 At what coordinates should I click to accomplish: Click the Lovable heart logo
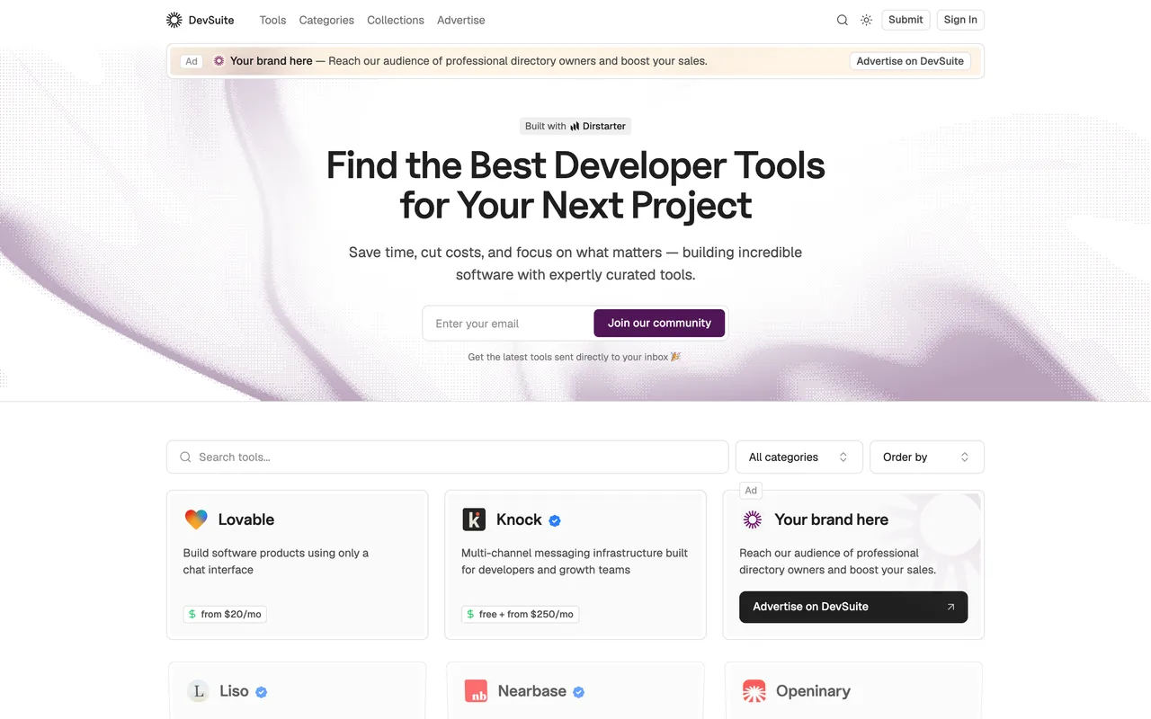tap(196, 519)
